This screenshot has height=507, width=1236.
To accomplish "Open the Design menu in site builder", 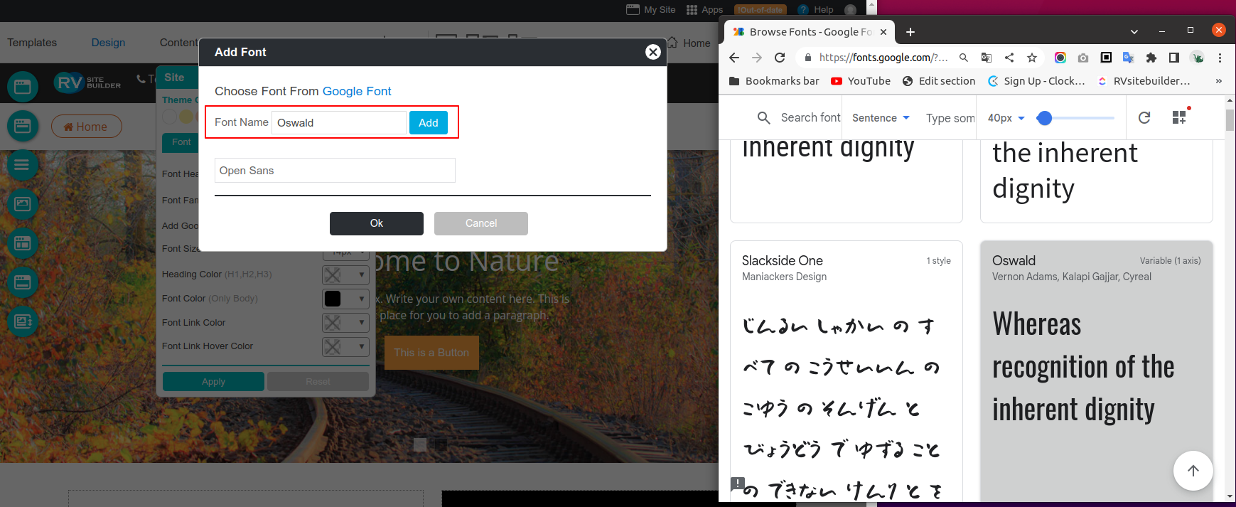I will click(108, 43).
